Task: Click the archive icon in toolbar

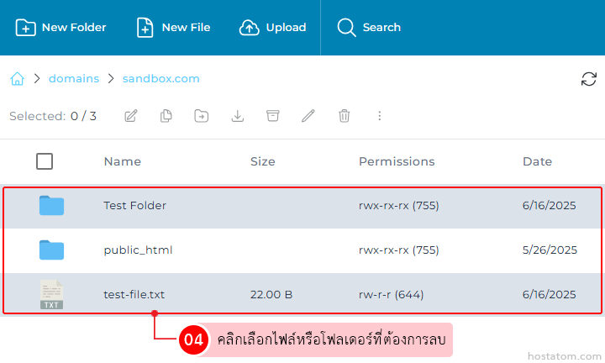Action: [272, 116]
